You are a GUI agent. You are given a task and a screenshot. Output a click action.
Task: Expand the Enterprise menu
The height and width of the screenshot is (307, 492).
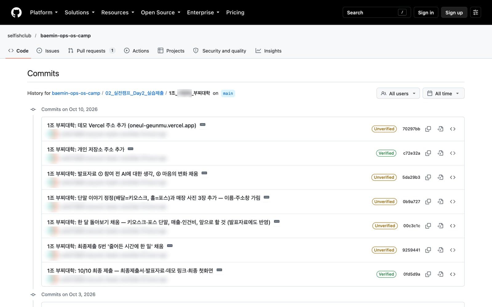203,13
